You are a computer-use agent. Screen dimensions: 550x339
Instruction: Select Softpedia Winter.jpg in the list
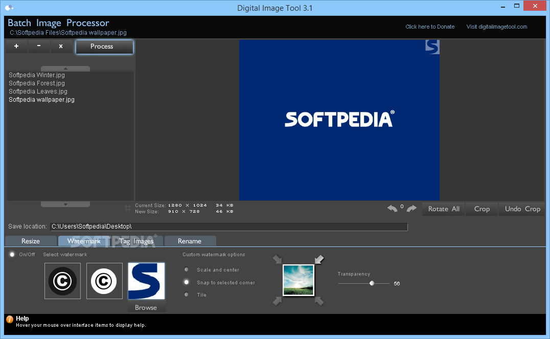coord(36,75)
